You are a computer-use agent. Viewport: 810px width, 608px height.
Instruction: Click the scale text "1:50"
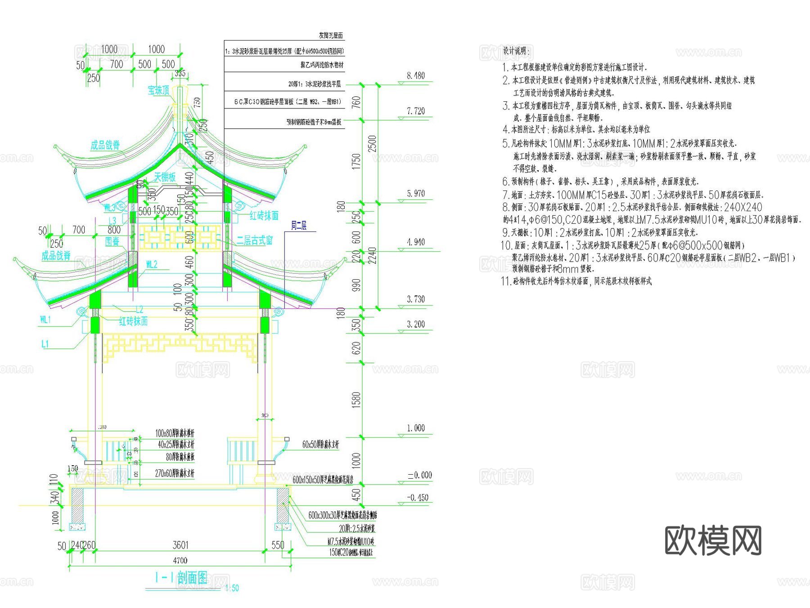[232, 588]
